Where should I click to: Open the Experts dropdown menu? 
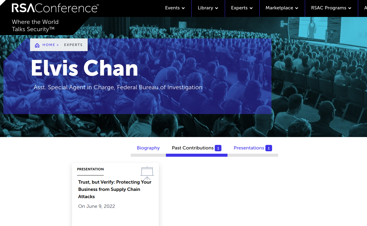[242, 8]
